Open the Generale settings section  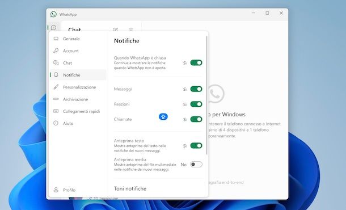click(x=78, y=39)
